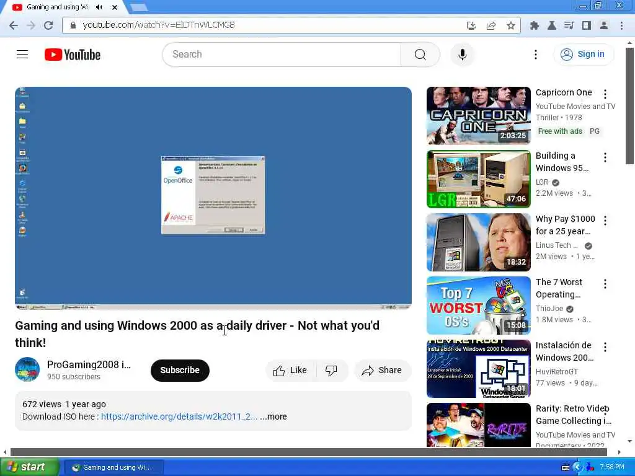
Task: Open YouTube settings three-dot menu
Action: pos(535,55)
